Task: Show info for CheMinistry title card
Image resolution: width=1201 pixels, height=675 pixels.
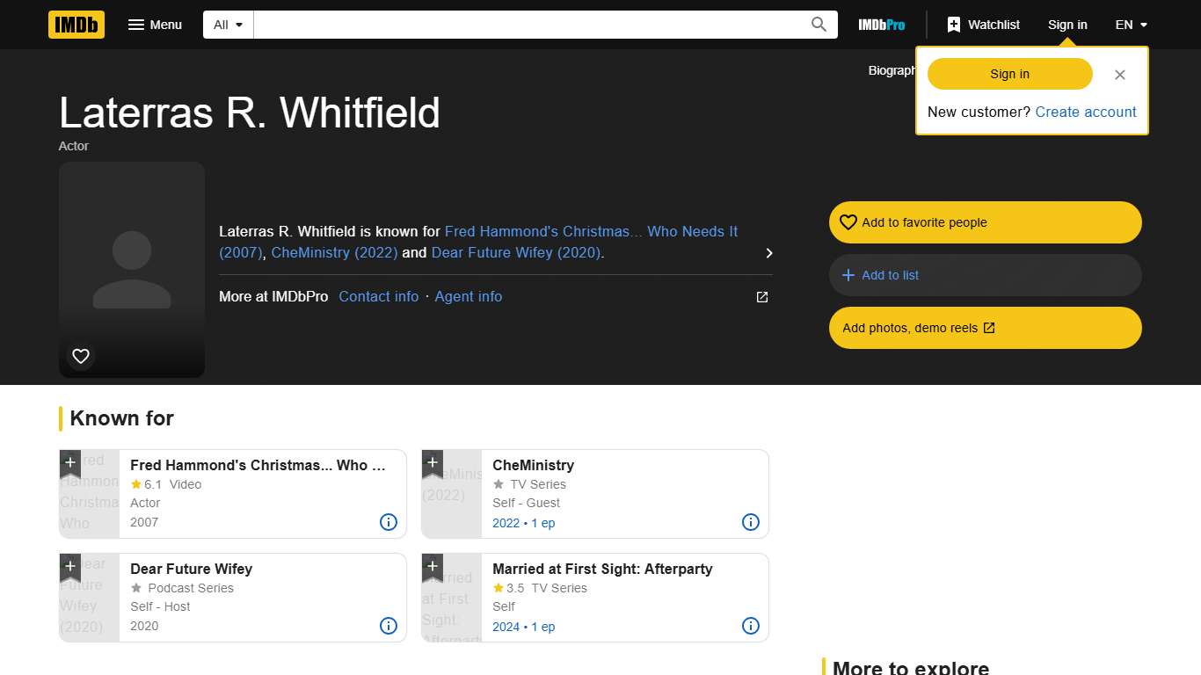Action: pyautogui.click(x=751, y=522)
